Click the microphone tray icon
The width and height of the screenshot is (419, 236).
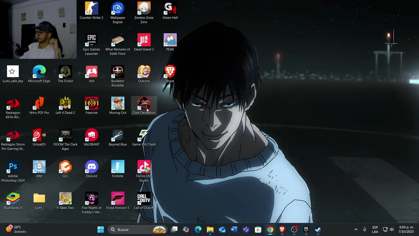coord(365,229)
